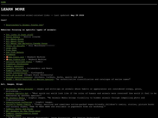The width and height of the screenshot is (158, 118).
Task: Click 'Art, Images, Blogs:' heading
Action: 12,84
